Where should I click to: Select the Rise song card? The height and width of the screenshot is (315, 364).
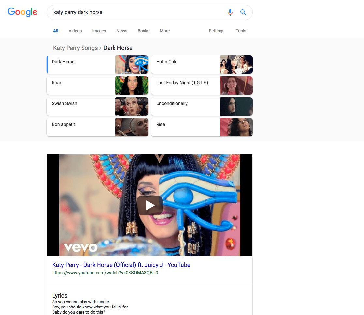[202, 127]
